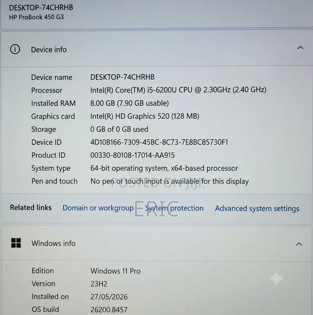Click the Device ID label

point(46,142)
